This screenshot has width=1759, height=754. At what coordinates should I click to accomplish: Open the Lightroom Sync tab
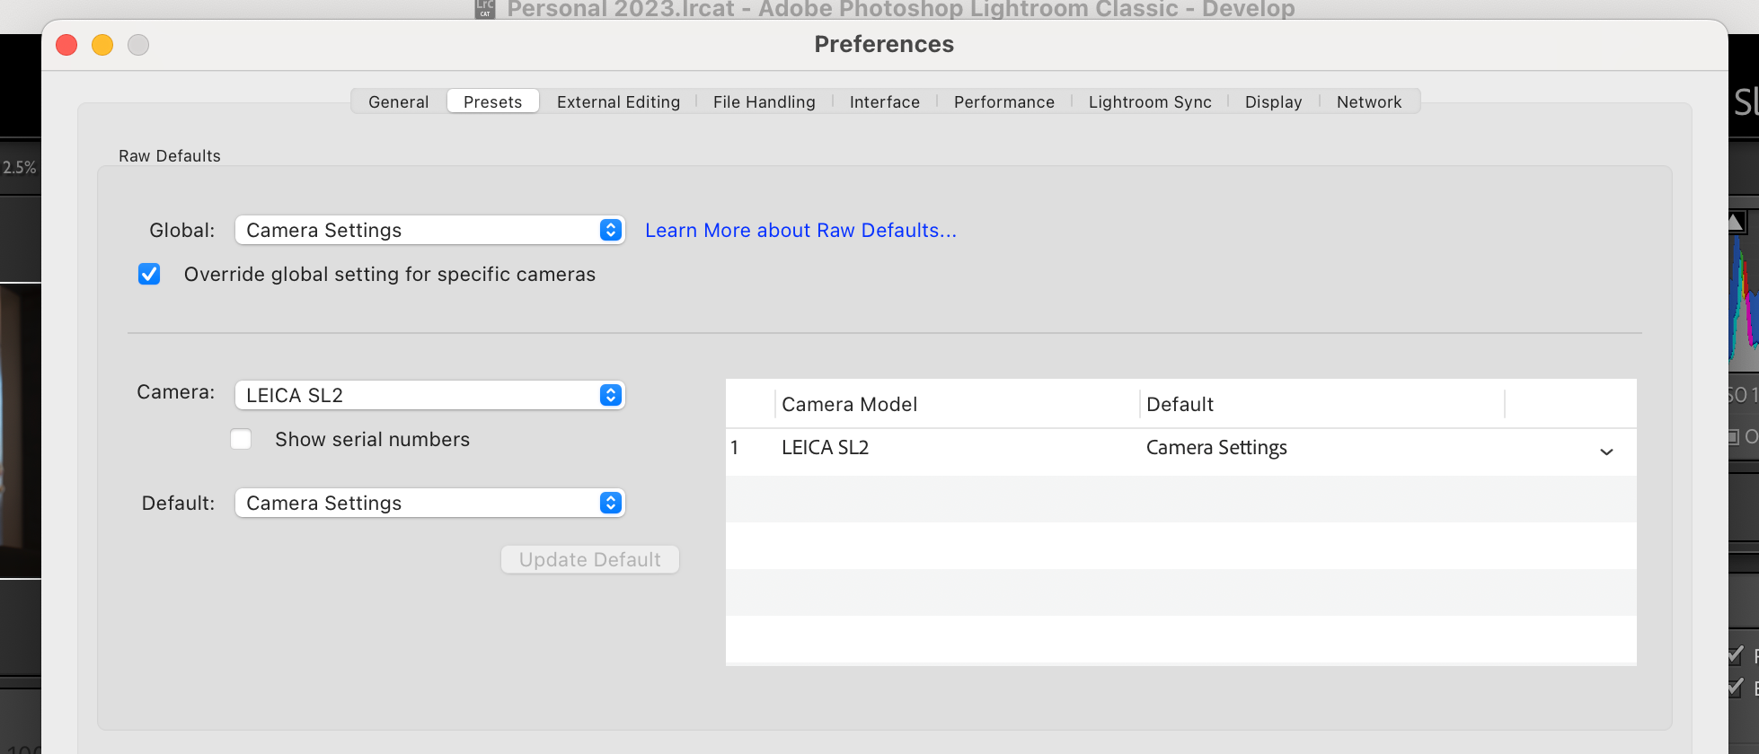[x=1150, y=101]
